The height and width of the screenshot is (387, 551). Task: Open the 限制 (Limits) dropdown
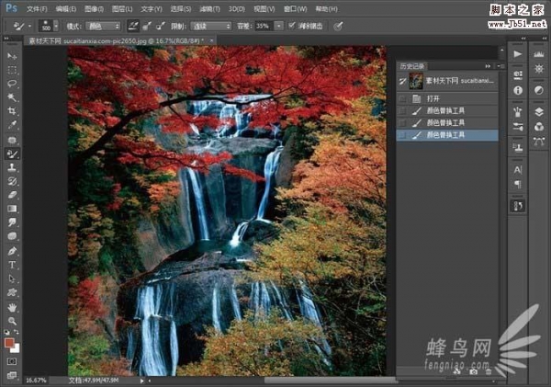[x=211, y=26]
